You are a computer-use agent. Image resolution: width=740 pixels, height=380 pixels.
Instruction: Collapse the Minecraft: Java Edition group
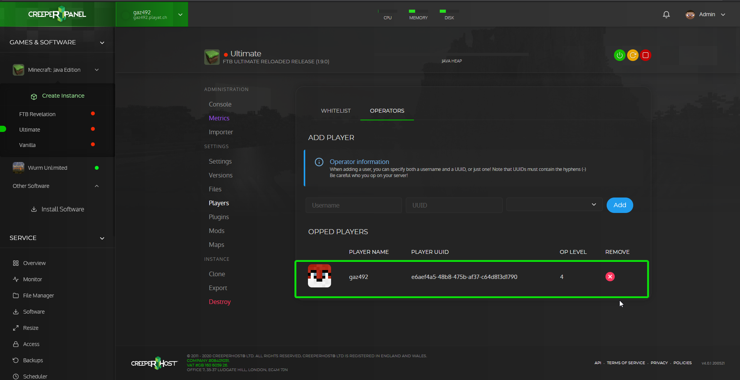click(97, 70)
